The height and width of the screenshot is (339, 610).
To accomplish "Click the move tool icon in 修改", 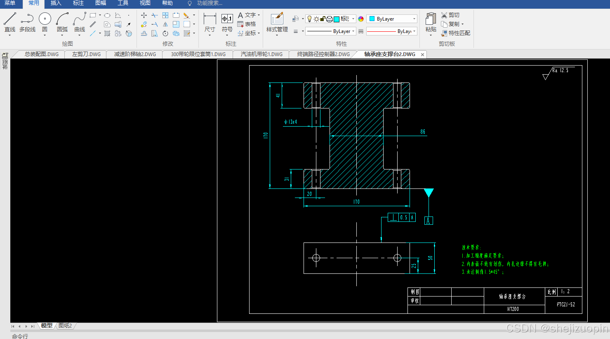I will [144, 15].
